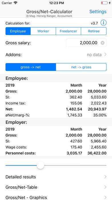Open the Addons row showing no data
Viewport: 112px width, 200px height.
56,55
